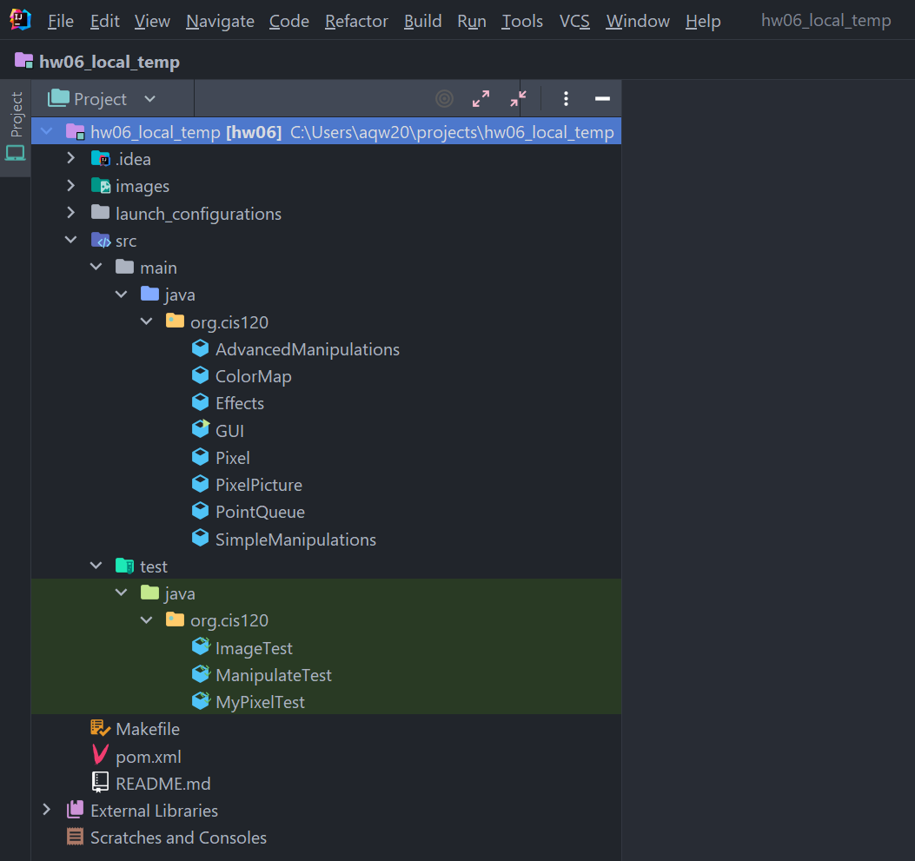Toggle the vertical Project tool window button
Image resolution: width=915 pixels, height=861 pixels.
pos(15,127)
